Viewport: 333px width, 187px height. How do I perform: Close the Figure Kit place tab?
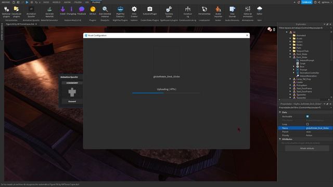36,24
